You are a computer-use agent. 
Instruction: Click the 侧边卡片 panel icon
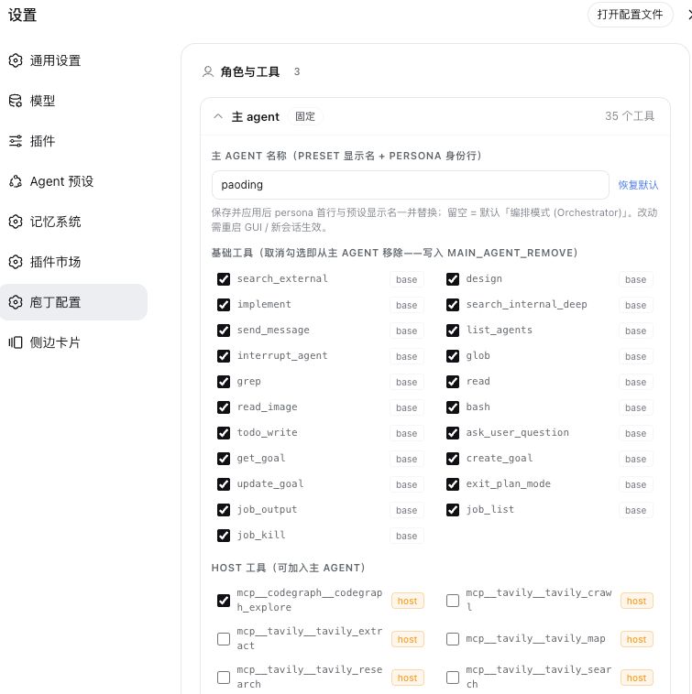pos(16,342)
